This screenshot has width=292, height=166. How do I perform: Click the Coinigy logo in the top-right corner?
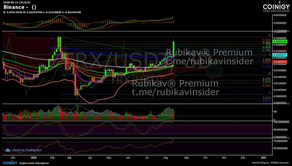point(276,7)
